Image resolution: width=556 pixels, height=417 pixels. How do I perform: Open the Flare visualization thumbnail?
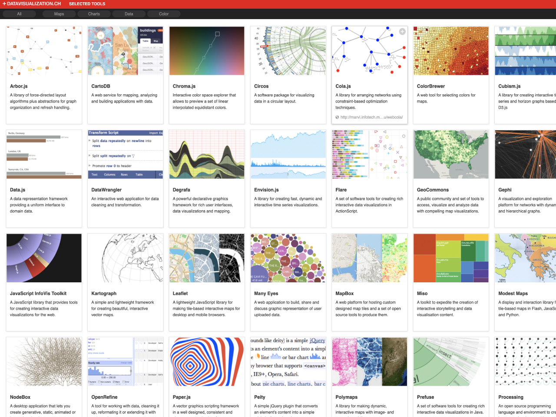tap(370, 155)
